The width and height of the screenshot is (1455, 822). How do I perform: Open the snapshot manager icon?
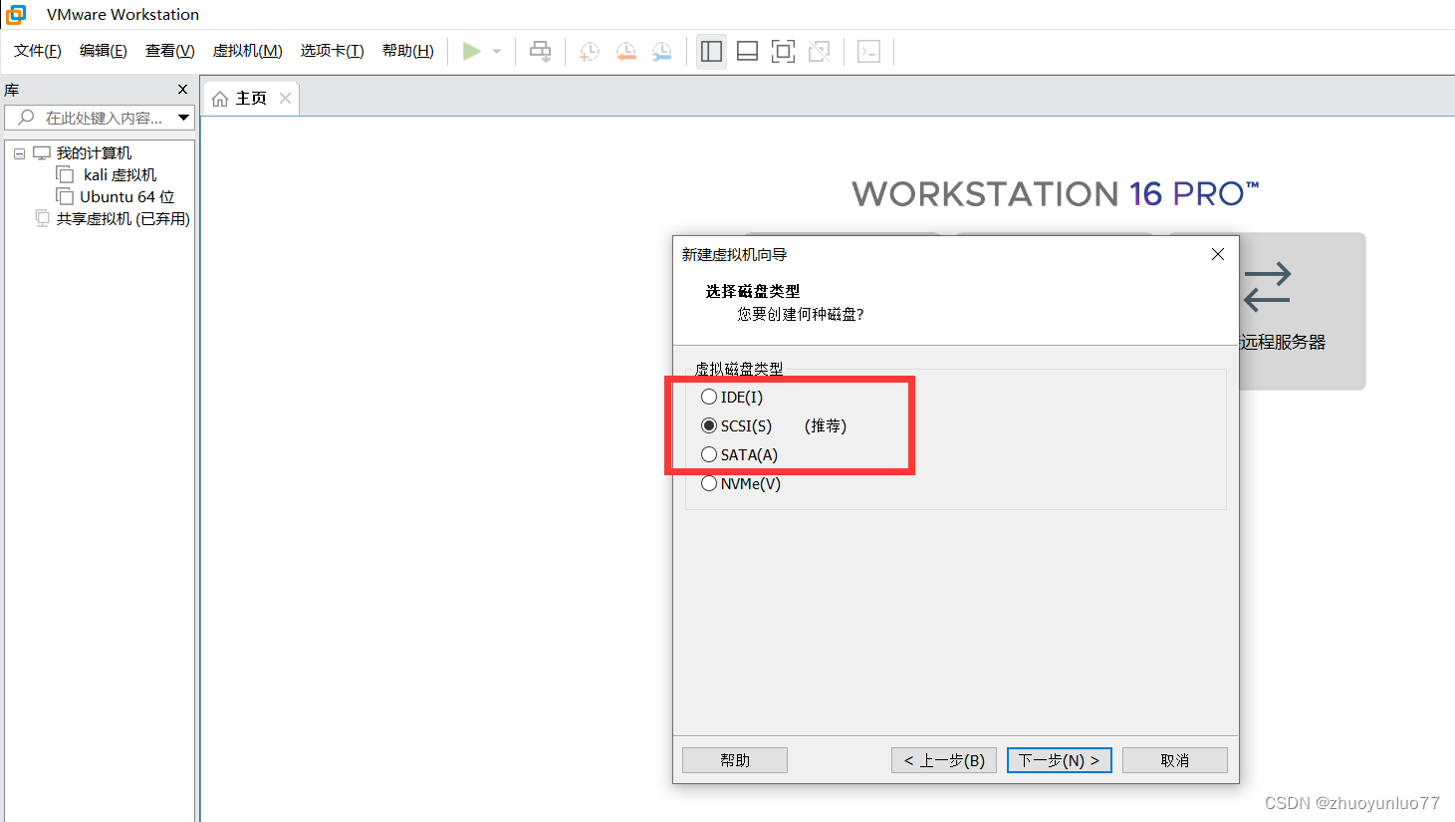[661, 52]
